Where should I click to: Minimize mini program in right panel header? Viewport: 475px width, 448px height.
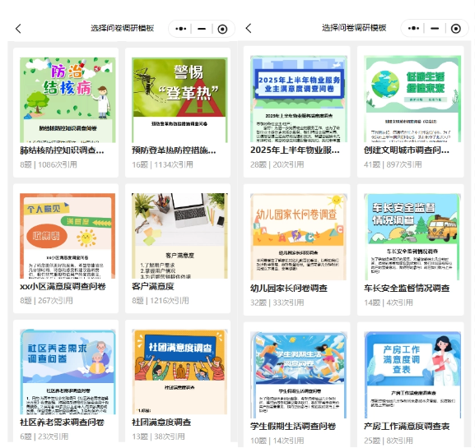(x=435, y=29)
